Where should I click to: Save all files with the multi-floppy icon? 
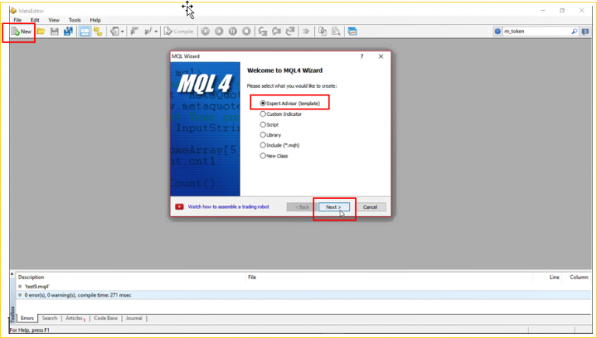68,32
